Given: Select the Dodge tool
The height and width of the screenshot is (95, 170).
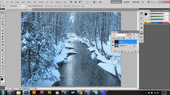Looking at the screenshot, I should pos(3,50).
